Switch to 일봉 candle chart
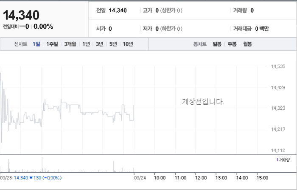This screenshot has width=297, height=190. [x=217, y=44]
